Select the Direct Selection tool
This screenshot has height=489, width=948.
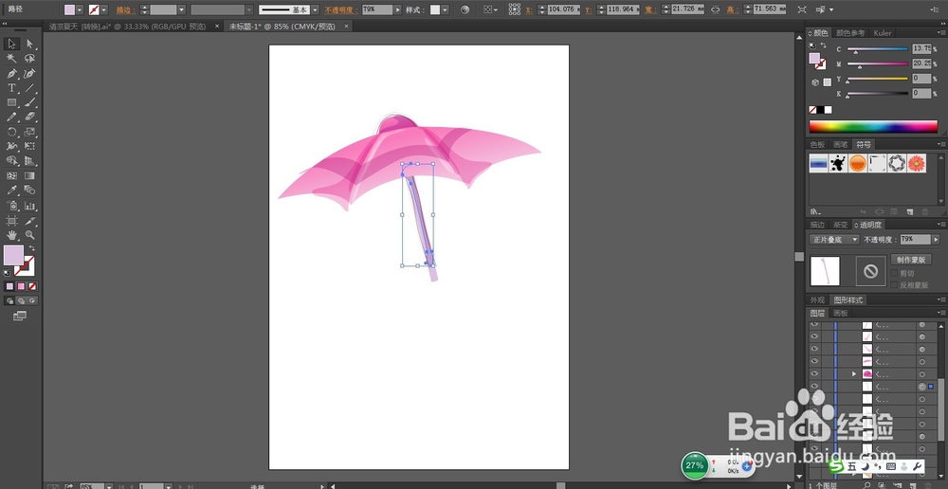(29, 44)
